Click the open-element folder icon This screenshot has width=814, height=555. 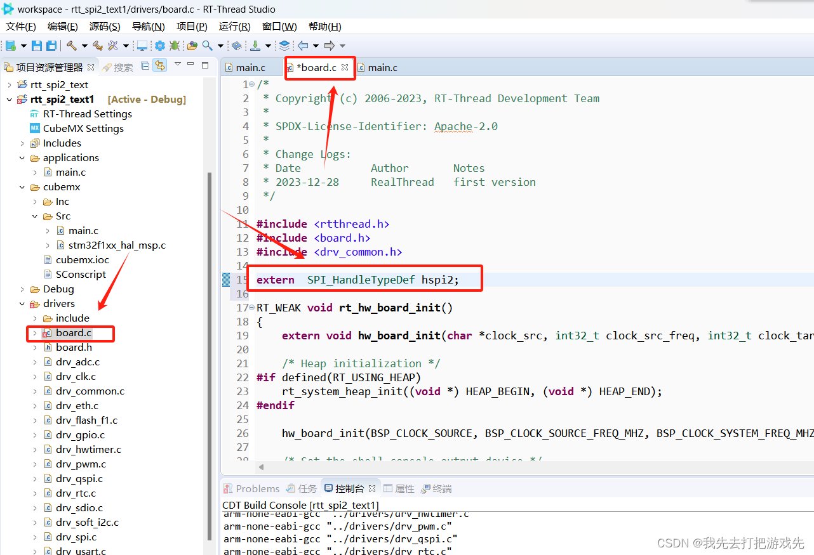point(192,46)
